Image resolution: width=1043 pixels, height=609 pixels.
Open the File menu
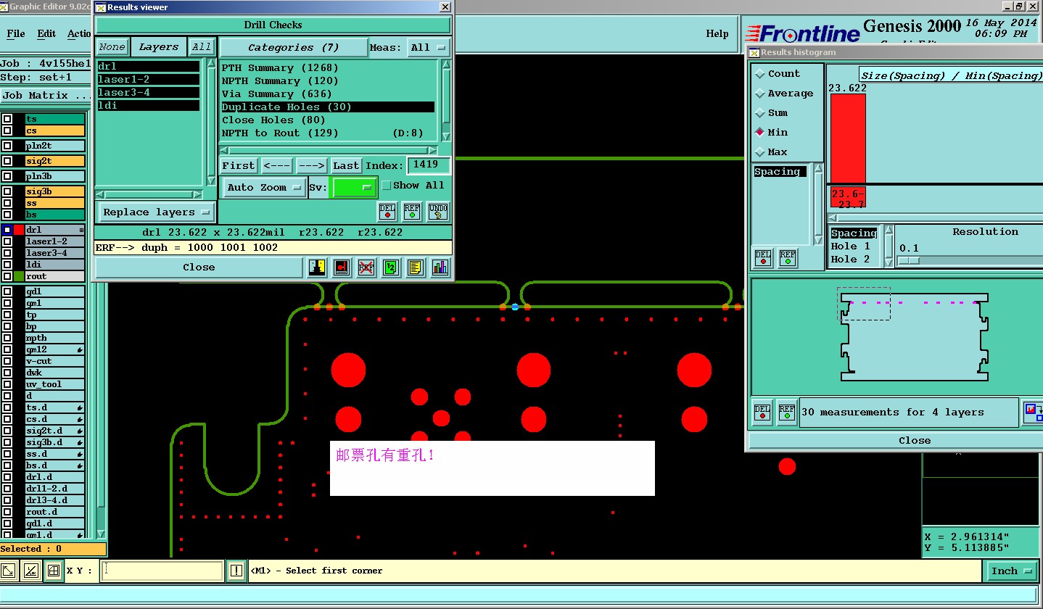pos(16,33)
